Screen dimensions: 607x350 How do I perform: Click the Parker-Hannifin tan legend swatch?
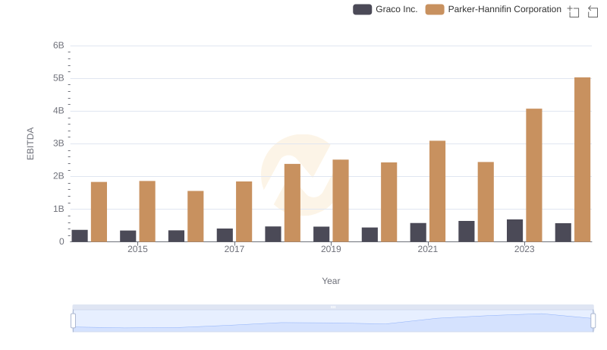[x=434, y=9]
